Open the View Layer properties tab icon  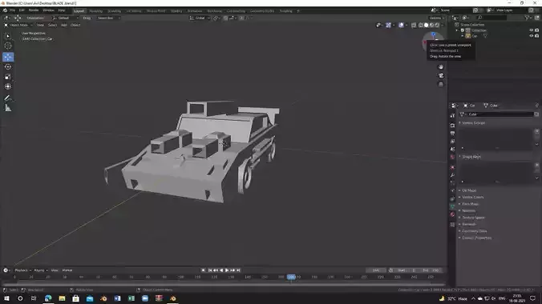pos(452,141)
